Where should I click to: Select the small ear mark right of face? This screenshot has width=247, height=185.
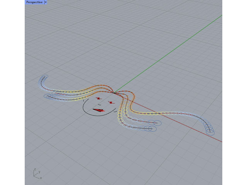(x=116, y=110)
